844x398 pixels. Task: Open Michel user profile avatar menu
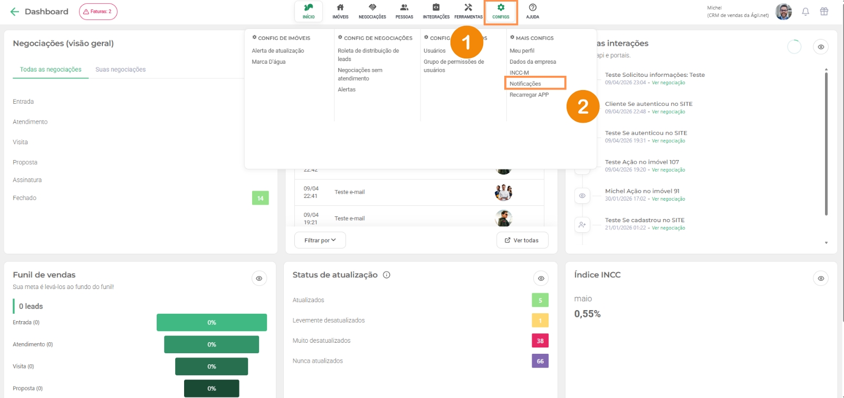[783, 12]
